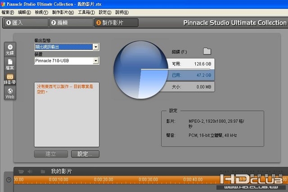Click the PCM, 16-bit audio setting text
Viewport: 288px width, 192px height.
213,135
